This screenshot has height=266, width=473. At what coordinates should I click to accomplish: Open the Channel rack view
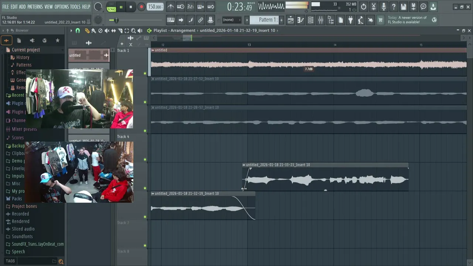(311, 20)
